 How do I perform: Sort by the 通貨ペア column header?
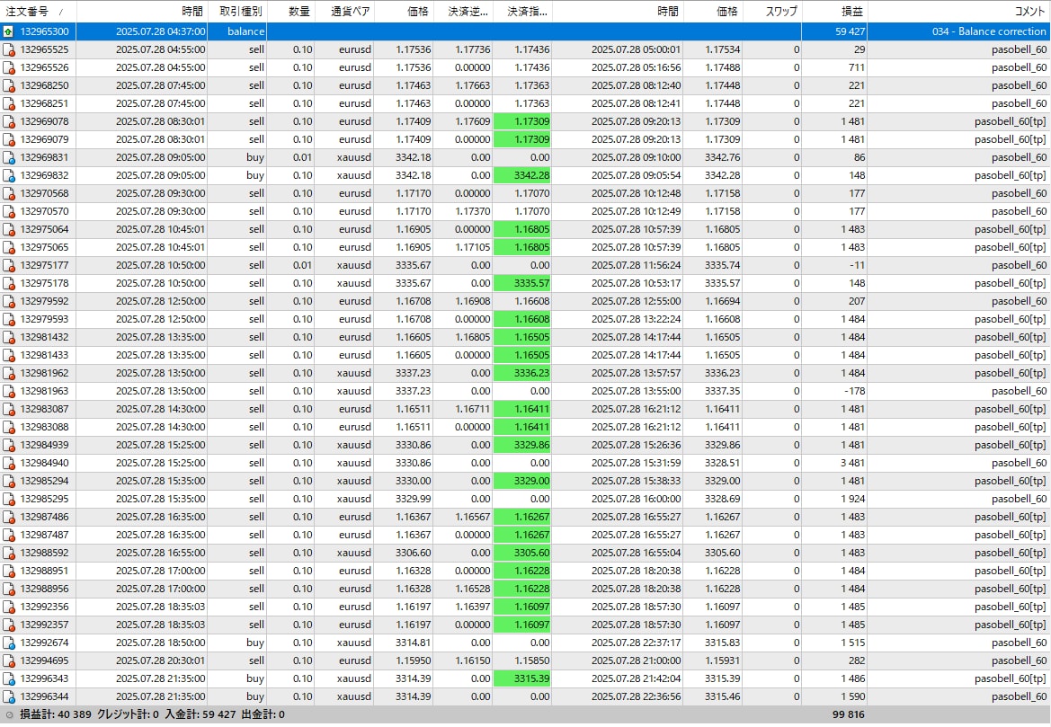click(x=344, y=12)
